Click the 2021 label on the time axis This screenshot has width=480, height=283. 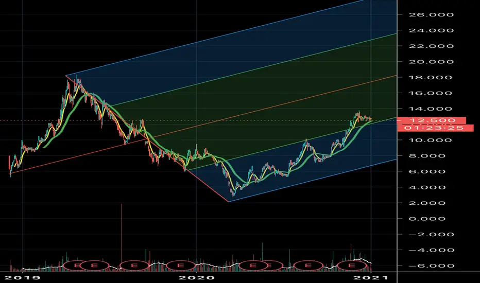coord(371,277)
